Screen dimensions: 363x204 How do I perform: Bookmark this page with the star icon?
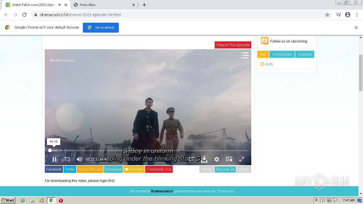327,15
